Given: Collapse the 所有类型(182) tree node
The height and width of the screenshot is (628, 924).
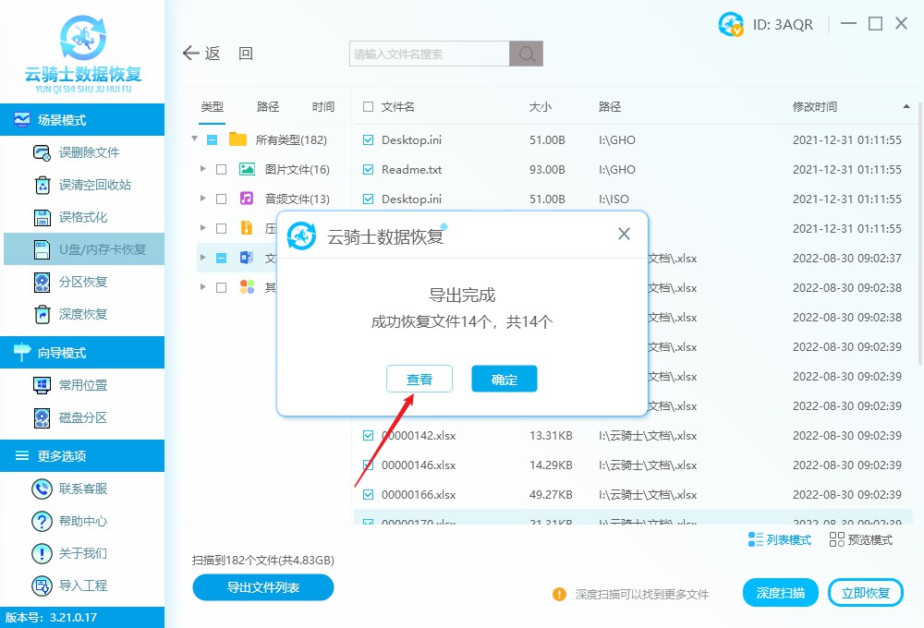Looking at the screenshot, I should coord(194,139).
